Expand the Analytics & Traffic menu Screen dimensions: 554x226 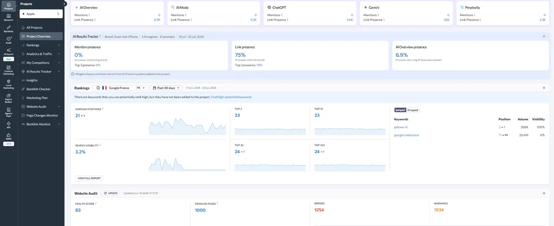(59, 54)
